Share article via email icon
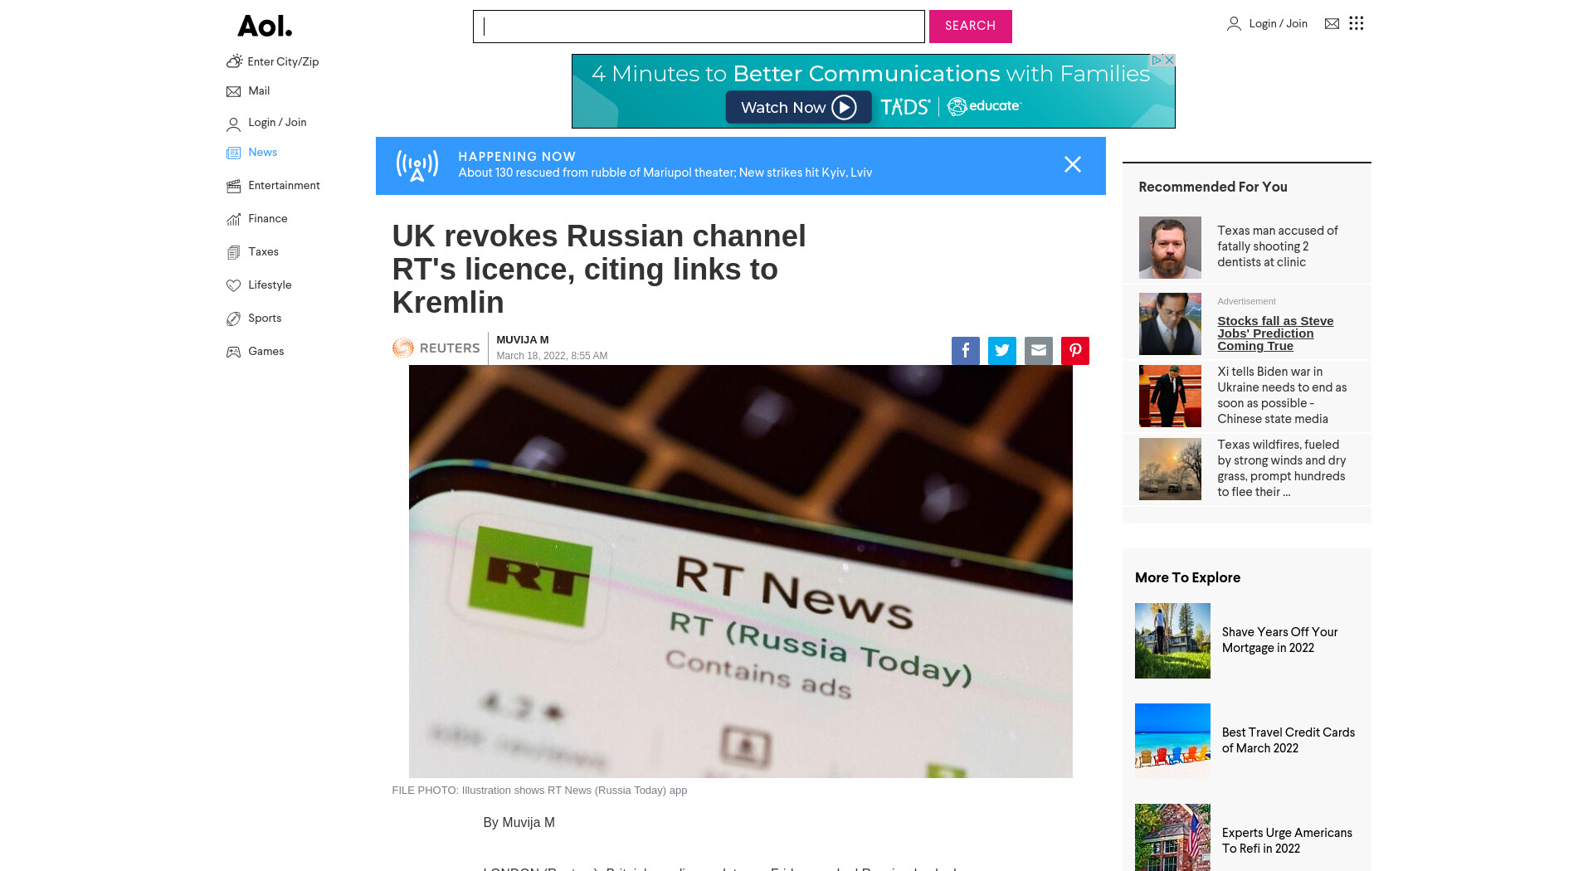The image size is (1593, 871). pos(1038,351)
